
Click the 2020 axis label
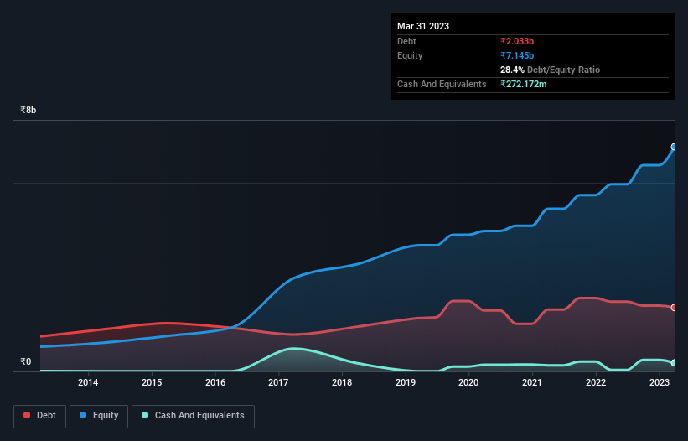click(468, 382)
